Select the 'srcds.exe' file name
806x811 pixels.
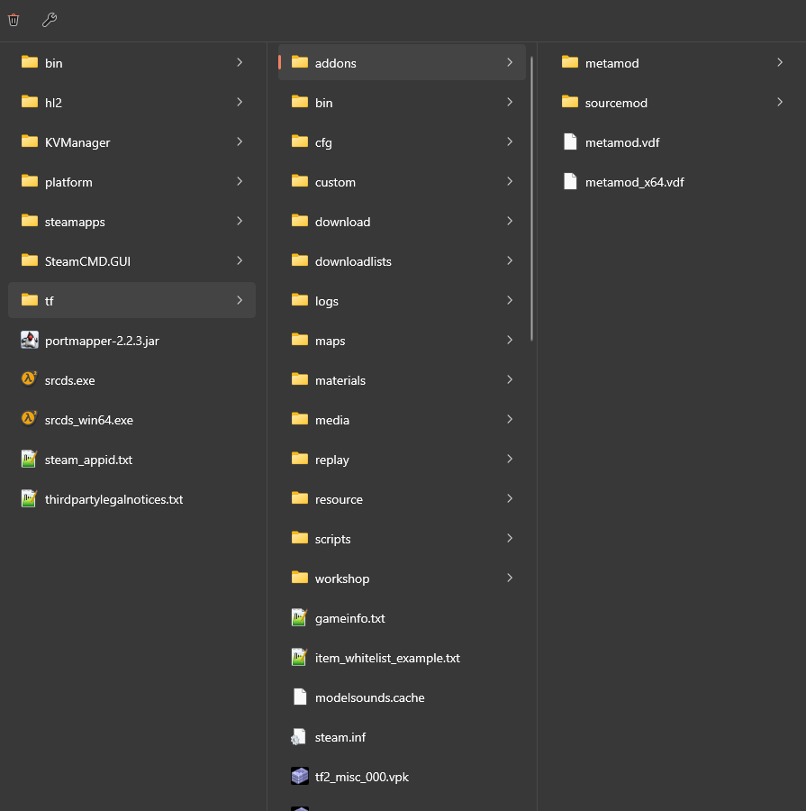[x=70, y=380]
